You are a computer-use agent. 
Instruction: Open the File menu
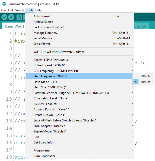coord(4,10)
